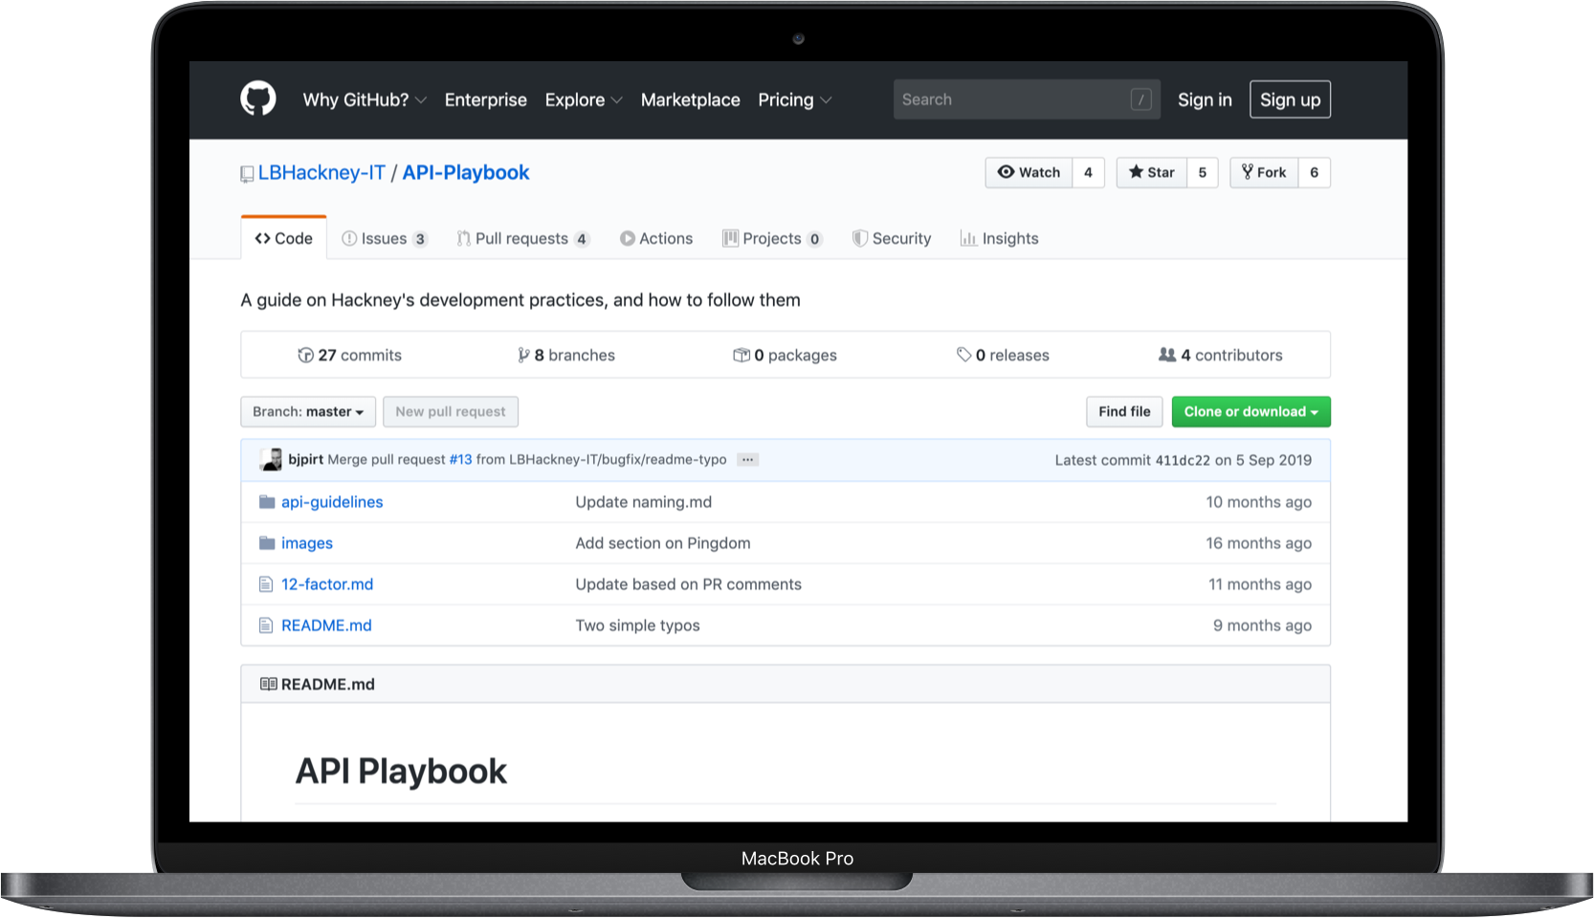This screenshot has height=918, width=1594.
Task: Switch to the Code tab
Action: pos(284,238)
